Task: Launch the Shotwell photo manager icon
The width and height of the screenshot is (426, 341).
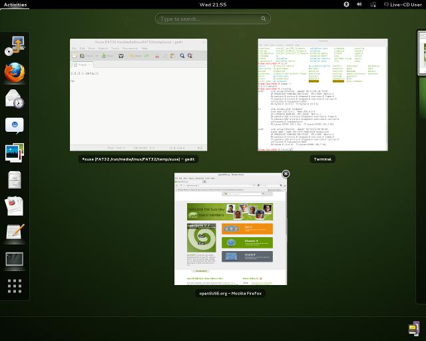Action: point(15,153)
